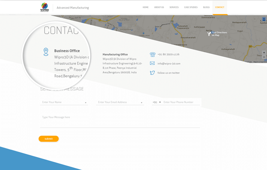267x170 pixels.
Task: Open the +91 country code dropdown
Action: pos(157,102)
